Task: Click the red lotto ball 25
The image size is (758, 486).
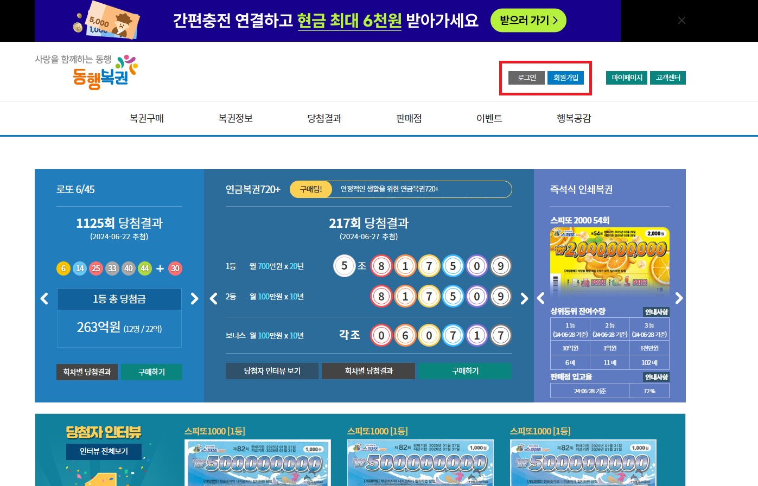Action: point(96,268)
